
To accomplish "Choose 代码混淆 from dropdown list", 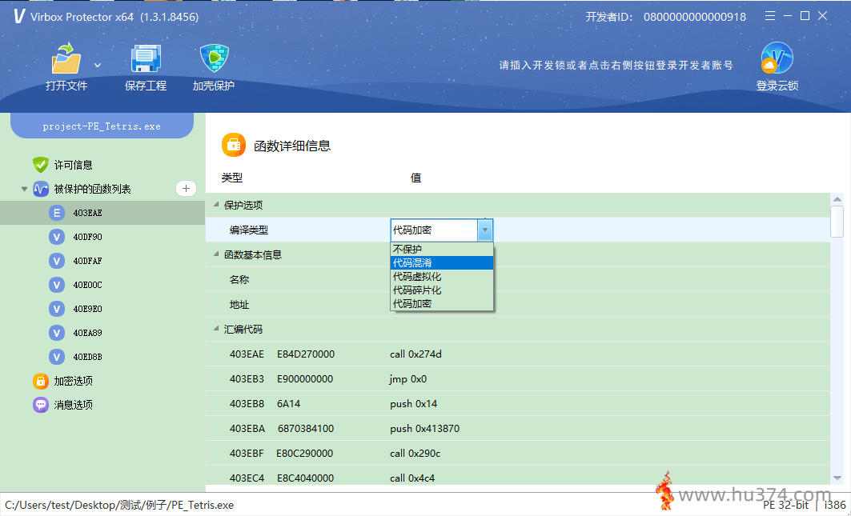I will 442,262.
